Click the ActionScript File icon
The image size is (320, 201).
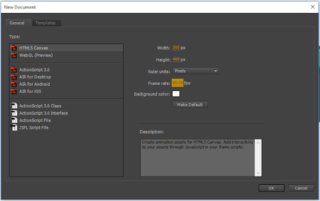point(14,120)
